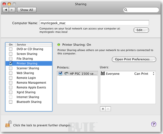This screenshot has width=163, height=134.
Task: Click the back navigation arrow
Action: 6,10
